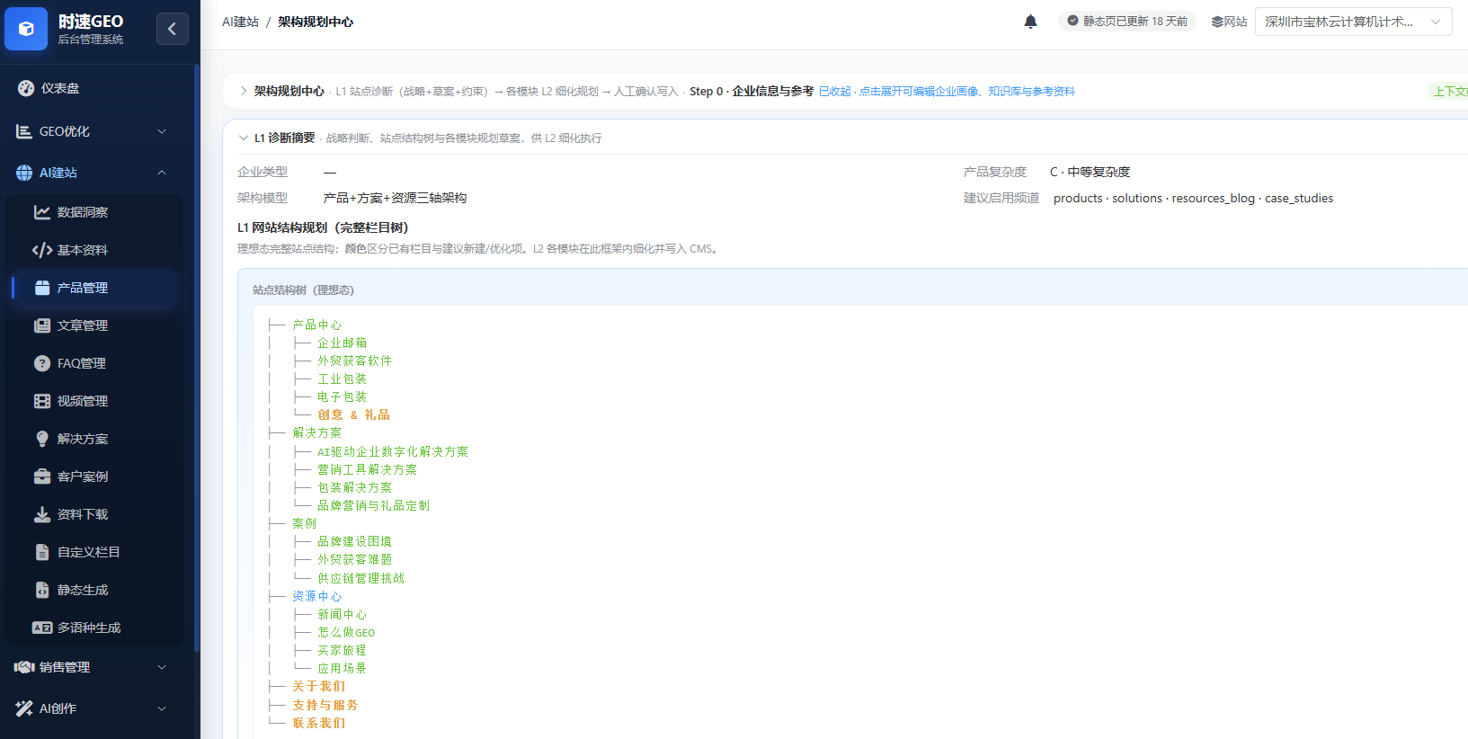Click the 静态页已更新 18 天前 status badge

pyautogui.click(x=1127, y=21)
